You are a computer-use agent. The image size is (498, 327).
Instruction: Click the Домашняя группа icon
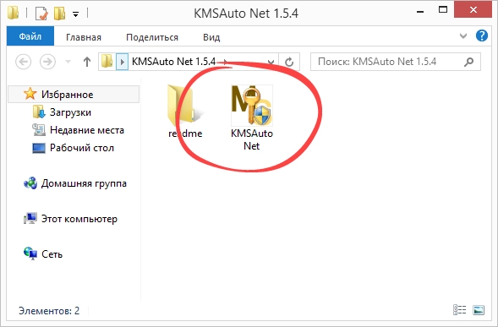[30, 183]
